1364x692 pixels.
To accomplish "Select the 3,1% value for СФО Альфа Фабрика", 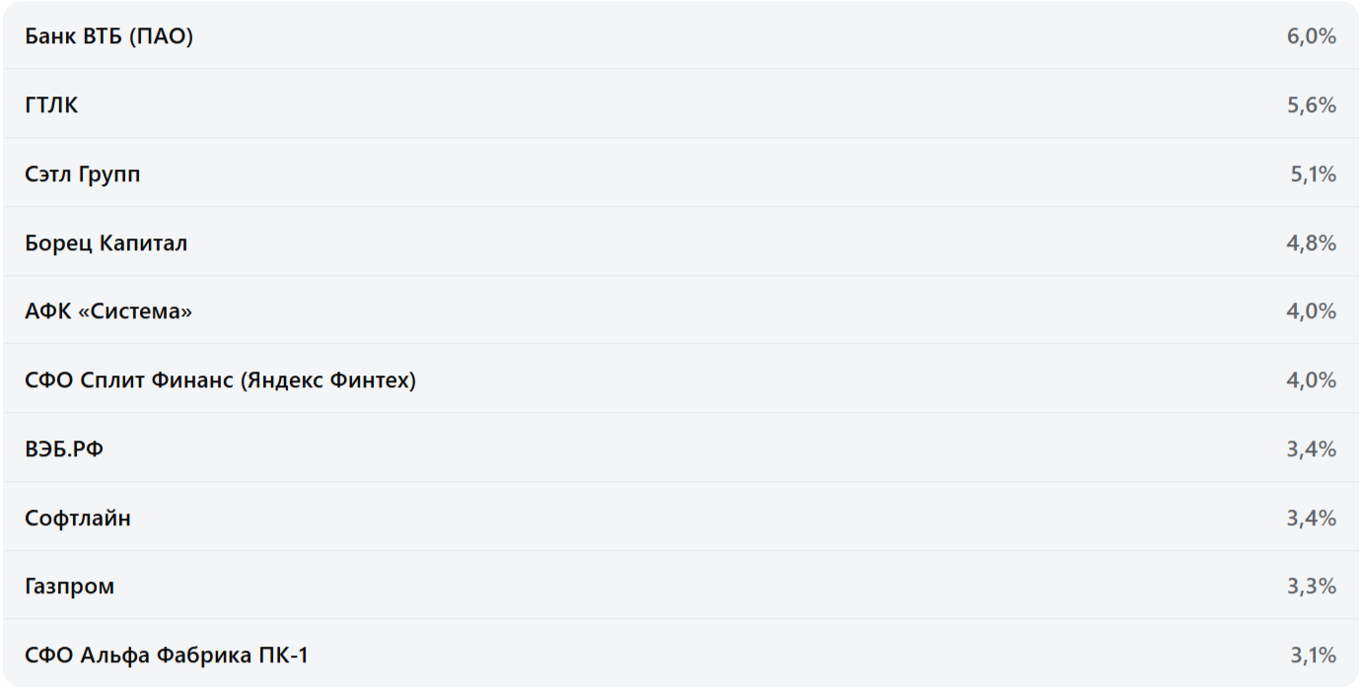I will tap(1313, 656).
